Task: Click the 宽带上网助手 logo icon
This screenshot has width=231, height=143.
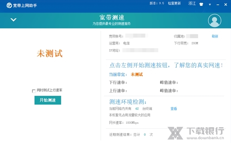Action: 9,5
